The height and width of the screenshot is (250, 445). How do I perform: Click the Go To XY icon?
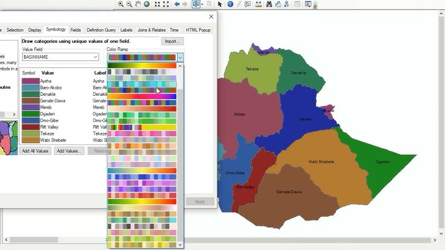point(286,4)
